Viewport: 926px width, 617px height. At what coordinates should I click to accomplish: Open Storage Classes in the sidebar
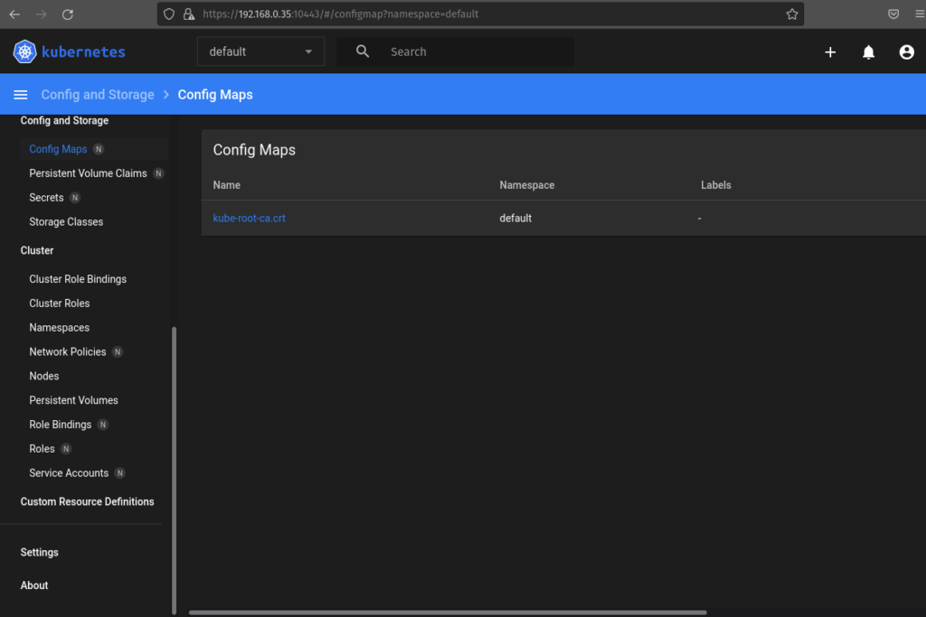(66, 222)
